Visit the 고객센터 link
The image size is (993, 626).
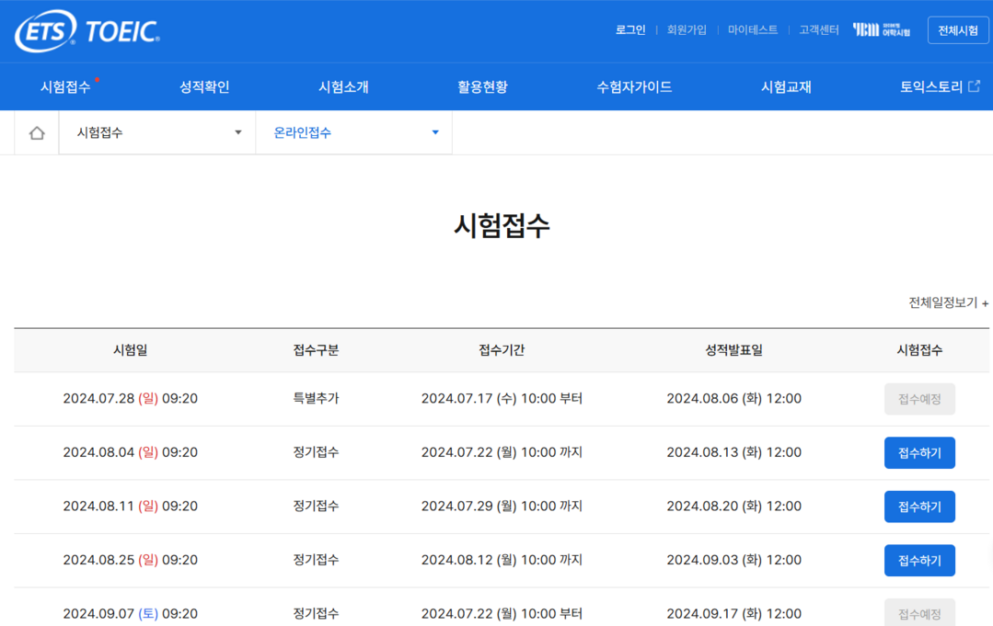pos(818,30)
